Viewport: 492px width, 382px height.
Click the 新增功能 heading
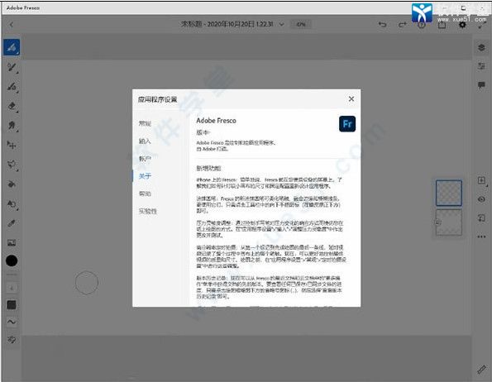208,169
